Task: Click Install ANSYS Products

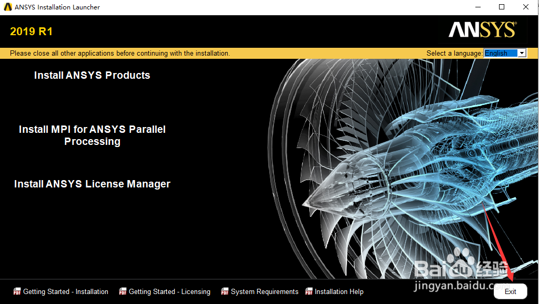Action: coord(92,75)
